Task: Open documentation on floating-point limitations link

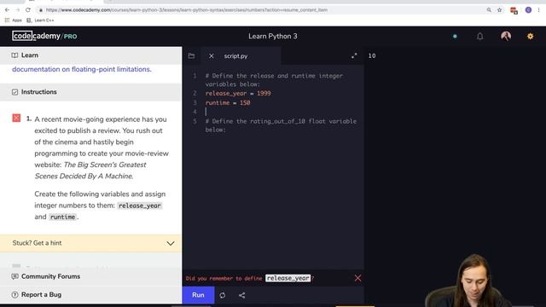Action: pos(82,69)
